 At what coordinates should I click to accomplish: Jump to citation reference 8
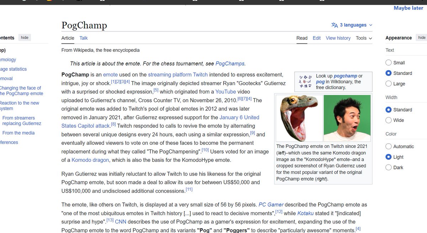[x=113, y=124]
